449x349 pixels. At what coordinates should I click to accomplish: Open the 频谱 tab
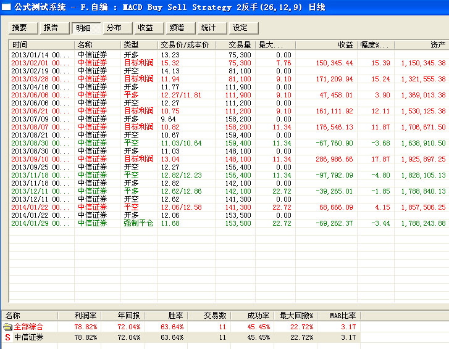click(181, 28)
